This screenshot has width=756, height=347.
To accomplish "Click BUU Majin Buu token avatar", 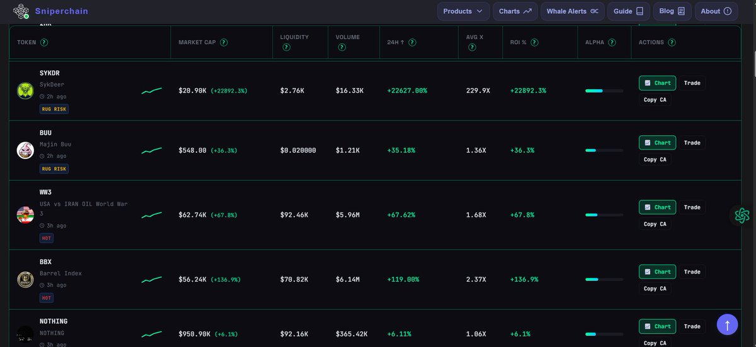I will coord(25,150).
